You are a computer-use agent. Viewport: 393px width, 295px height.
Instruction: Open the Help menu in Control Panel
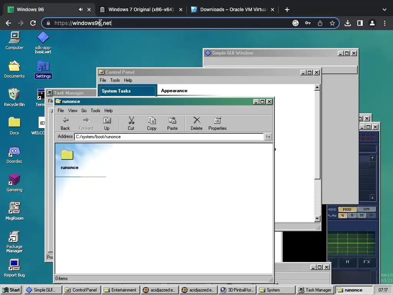(x=128, y=80)
